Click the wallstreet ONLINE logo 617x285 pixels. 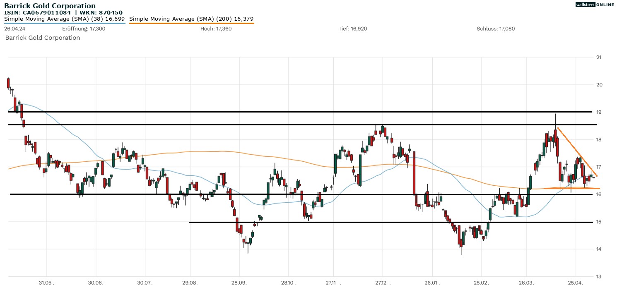(595, 5)
